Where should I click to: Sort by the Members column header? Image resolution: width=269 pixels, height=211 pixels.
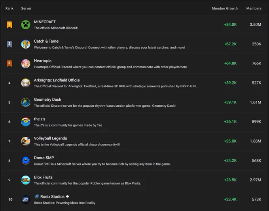(x=254, y=8)
